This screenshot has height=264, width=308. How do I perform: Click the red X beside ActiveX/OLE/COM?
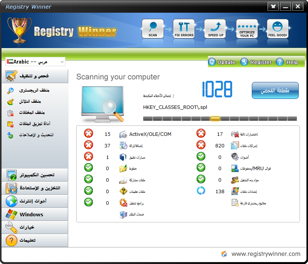click(89, 133)
